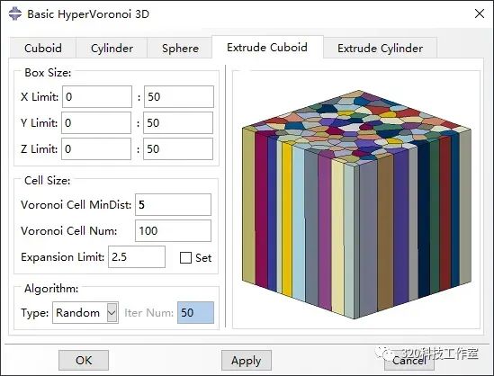Select the Extrude Cuboid tab
This screenshot has width=494, height=376.
click(267, 48)
